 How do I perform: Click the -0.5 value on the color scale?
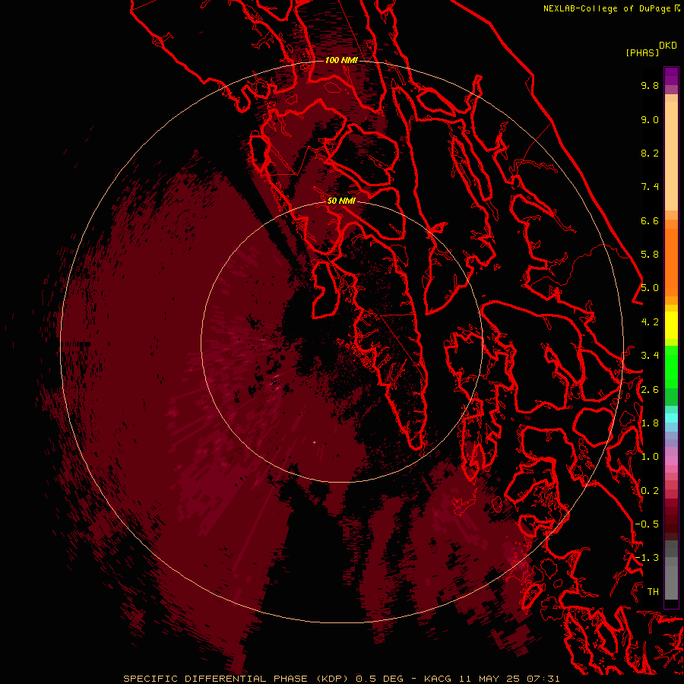click(647, 524)
